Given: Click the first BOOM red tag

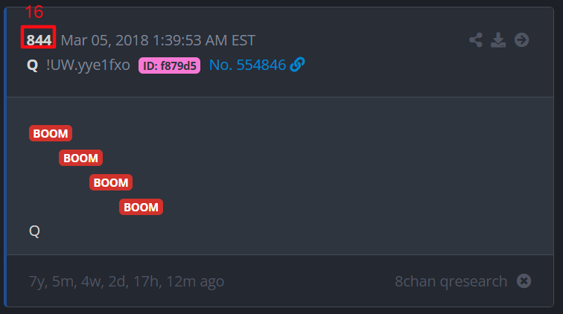Looking at the screenshot, I should 51,133.
